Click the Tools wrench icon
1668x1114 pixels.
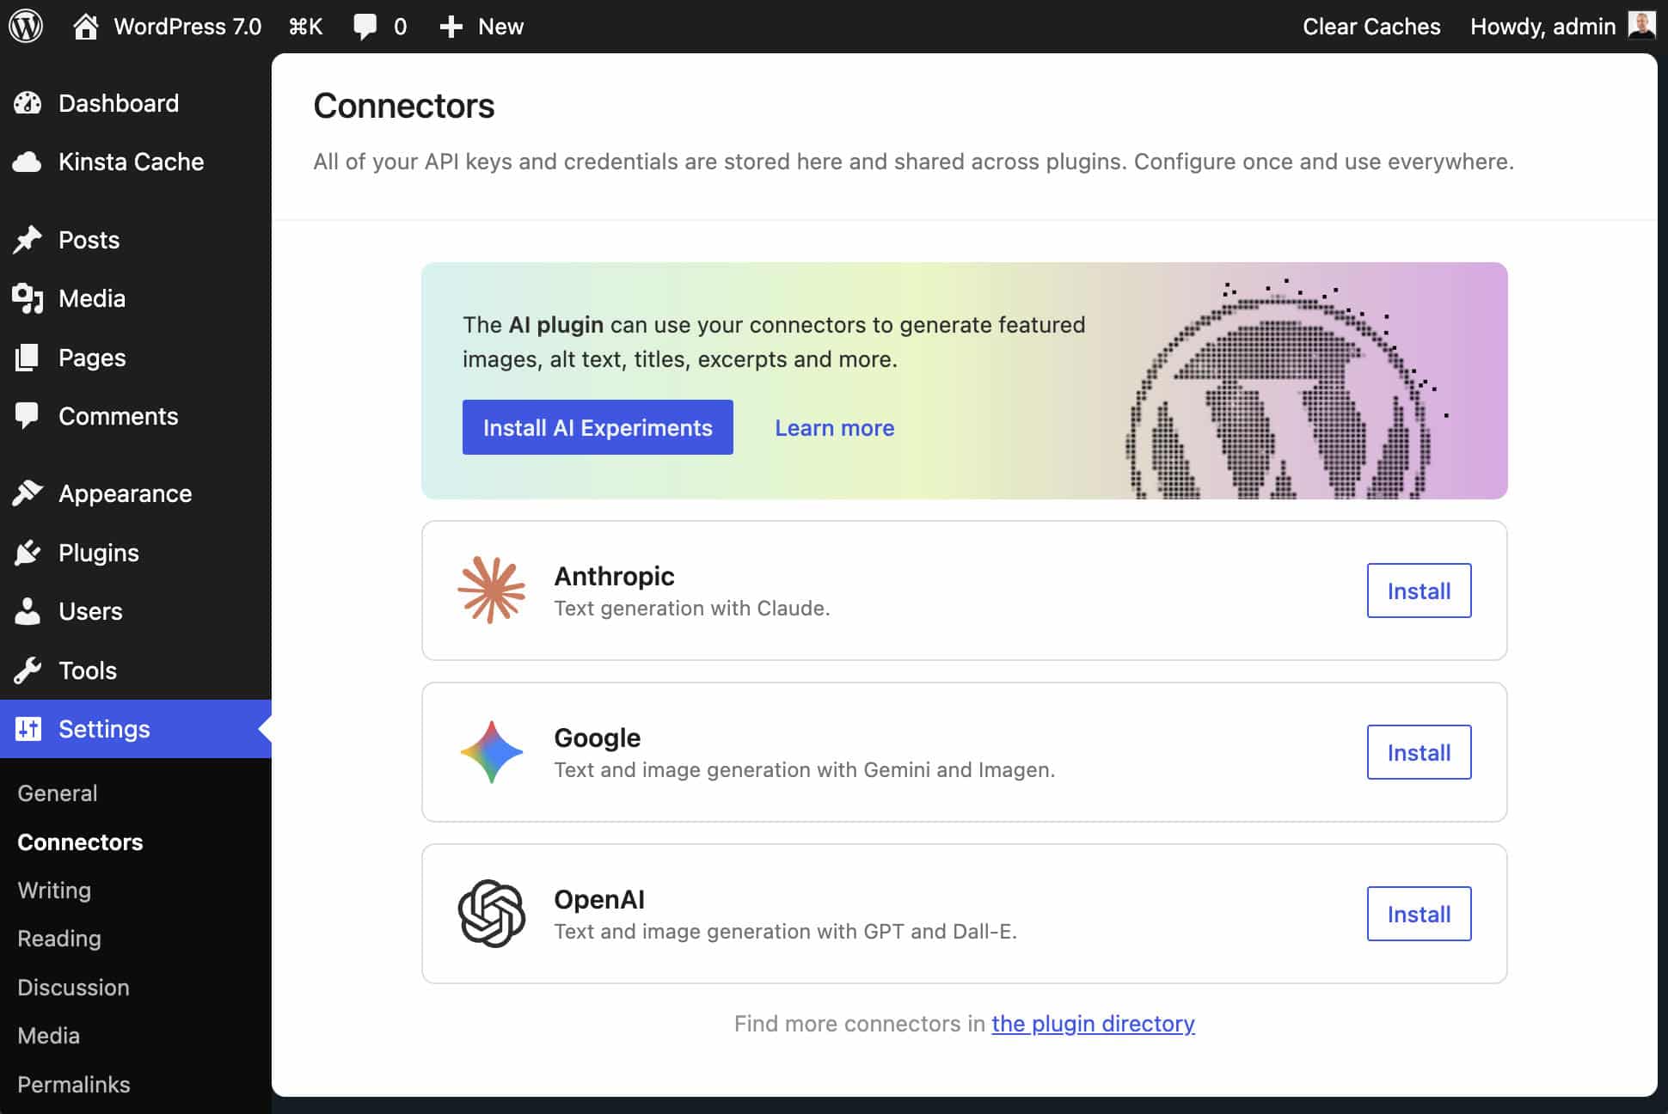tap(28, 670)
